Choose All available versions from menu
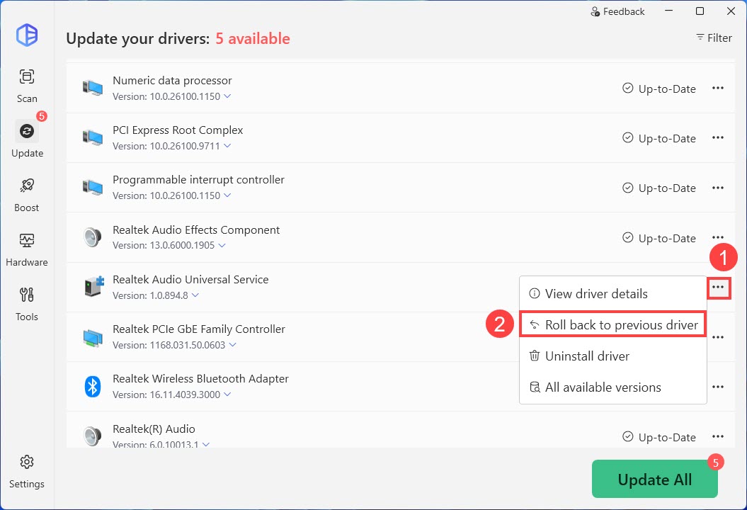 click(x=612, y=387)
